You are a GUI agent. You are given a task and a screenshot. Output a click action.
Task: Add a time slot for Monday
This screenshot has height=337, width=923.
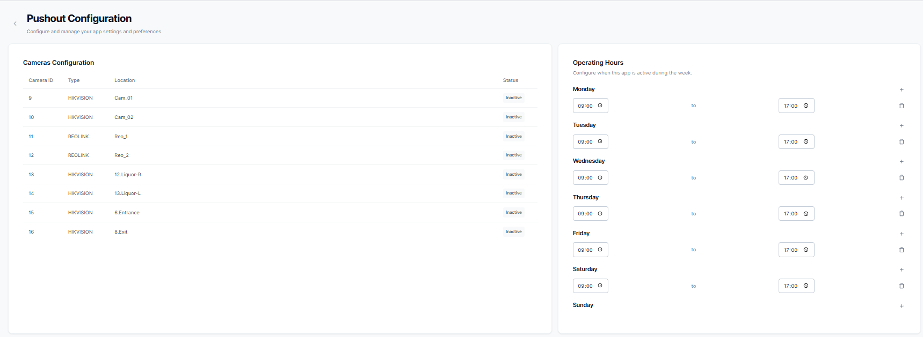[902, 89]
